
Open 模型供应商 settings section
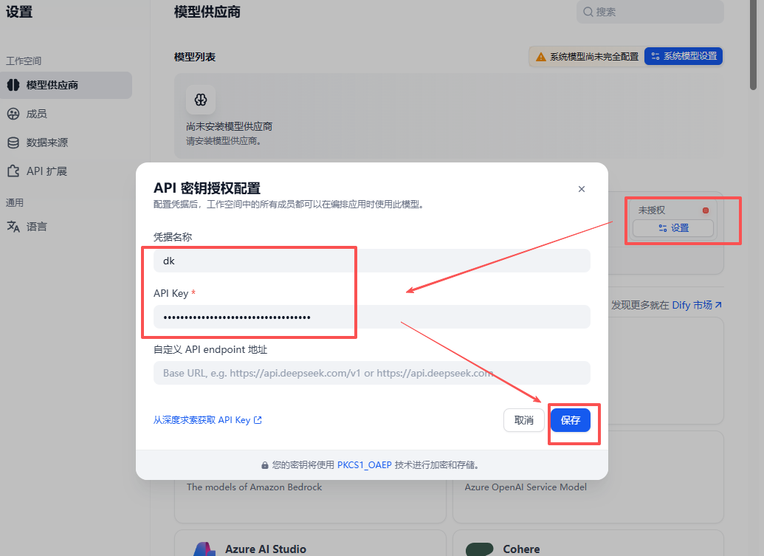(52, 85)
